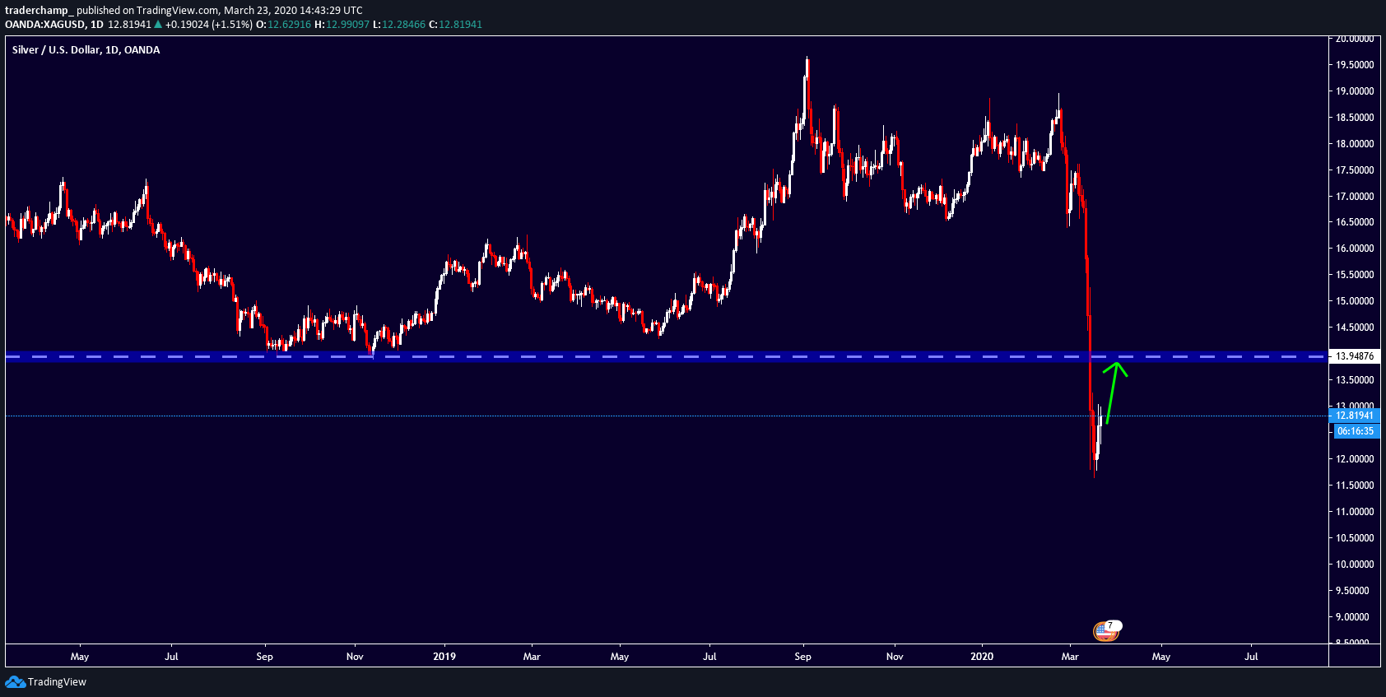Viewport: 1386px width, 697px height.
Task: Click the 15.50000 price axis label
Action: 1355,275
